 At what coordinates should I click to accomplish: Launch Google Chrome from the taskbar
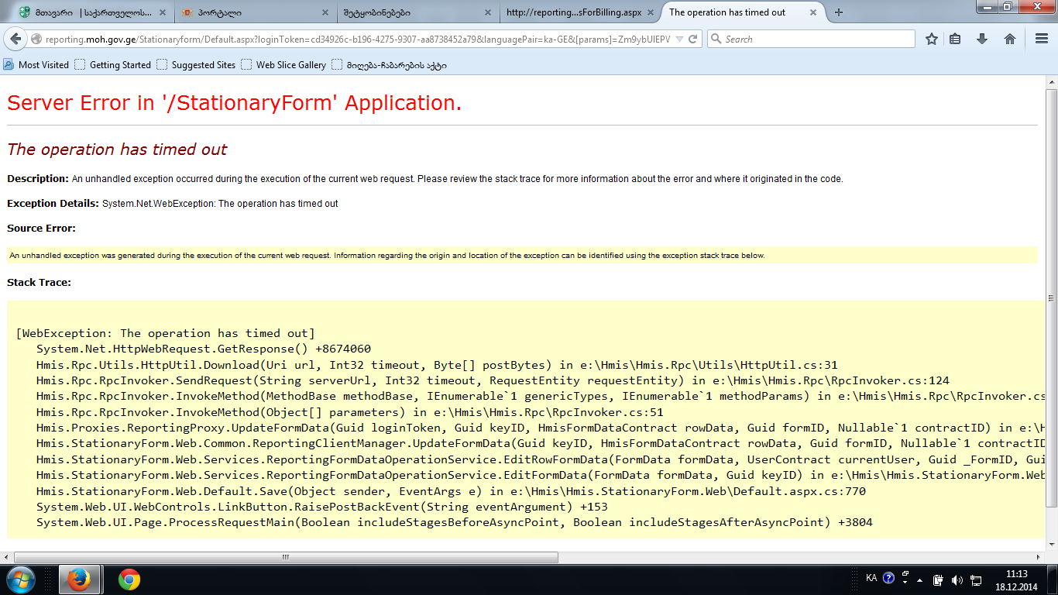click(129, 579)
